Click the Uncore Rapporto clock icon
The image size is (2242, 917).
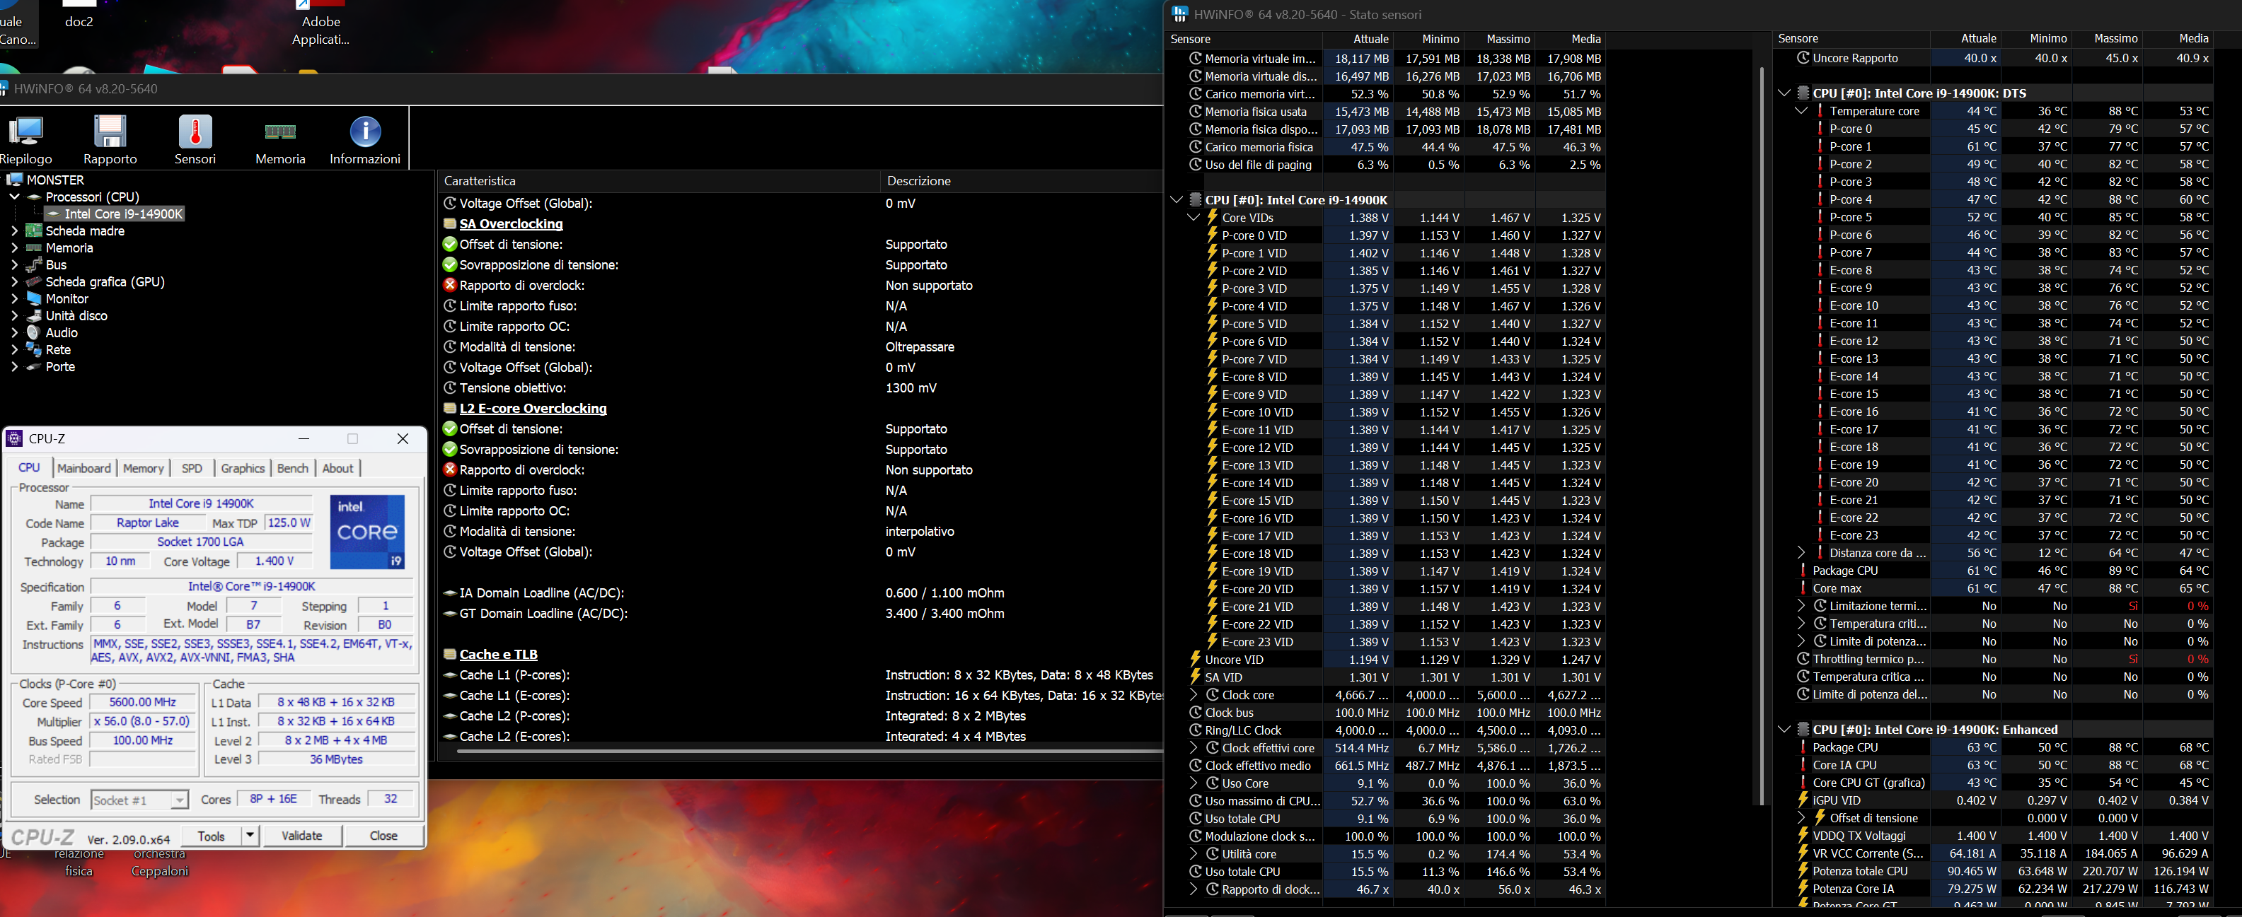(1803, 58)
